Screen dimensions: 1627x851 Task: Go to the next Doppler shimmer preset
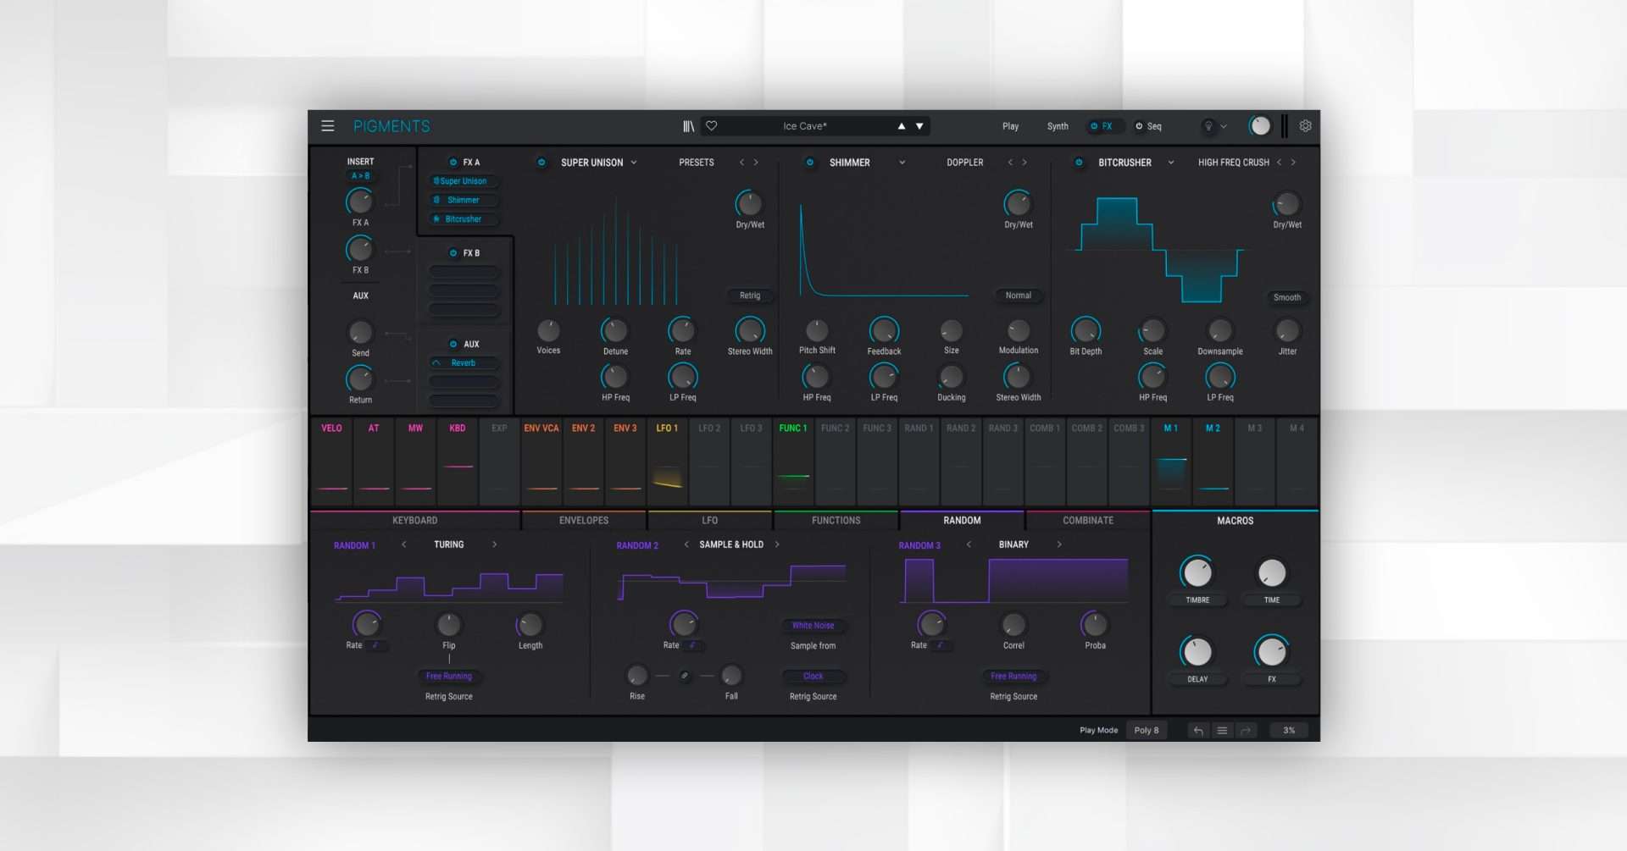pyautogui.click(x=1025, y=163)
